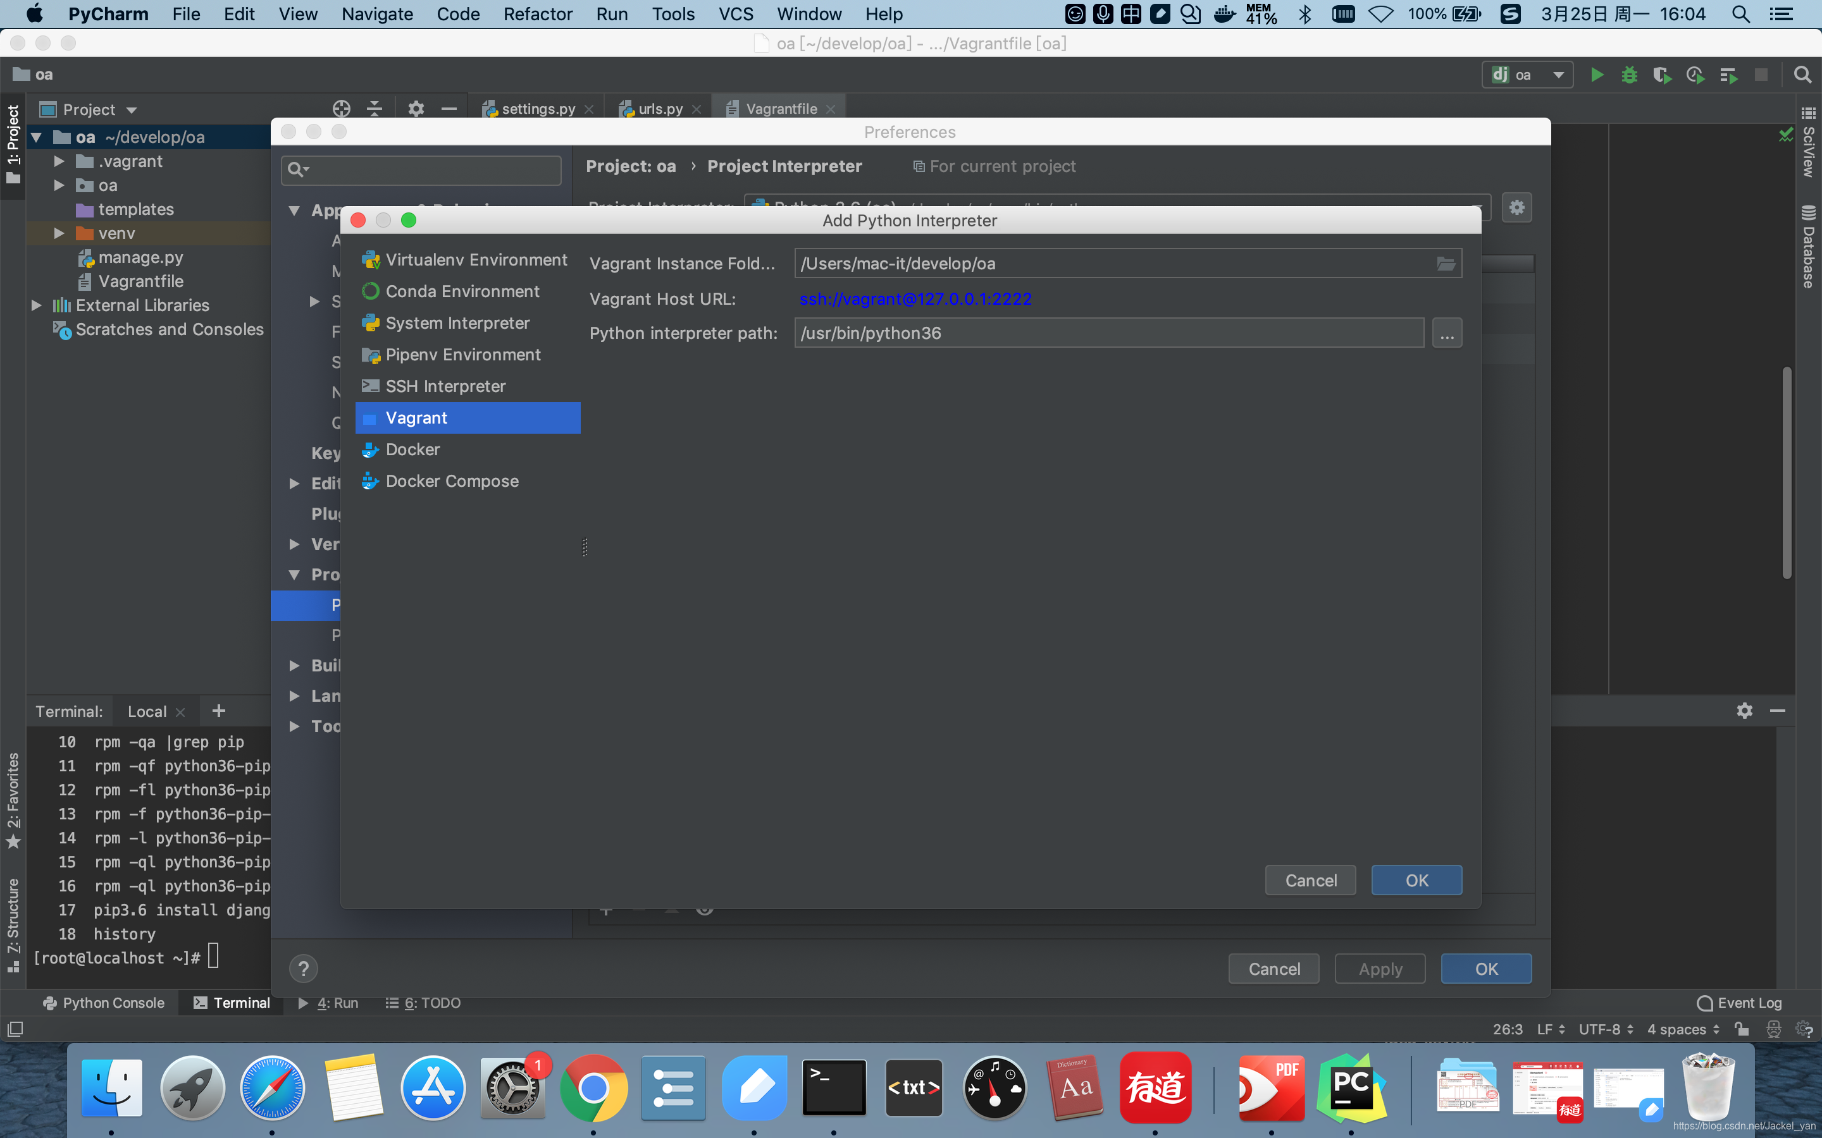
Task: Select Conda Environment option
Action: 468,291
